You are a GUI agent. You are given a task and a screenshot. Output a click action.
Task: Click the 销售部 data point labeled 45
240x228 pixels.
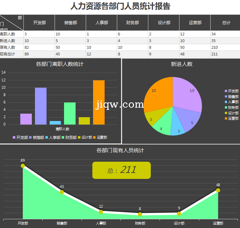tap(62, 192)
